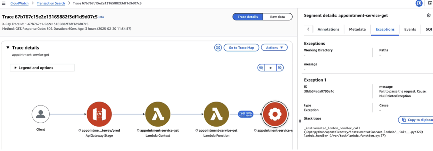
Task: Click the X-Ray Trace Id text
Action: (45, 24)
